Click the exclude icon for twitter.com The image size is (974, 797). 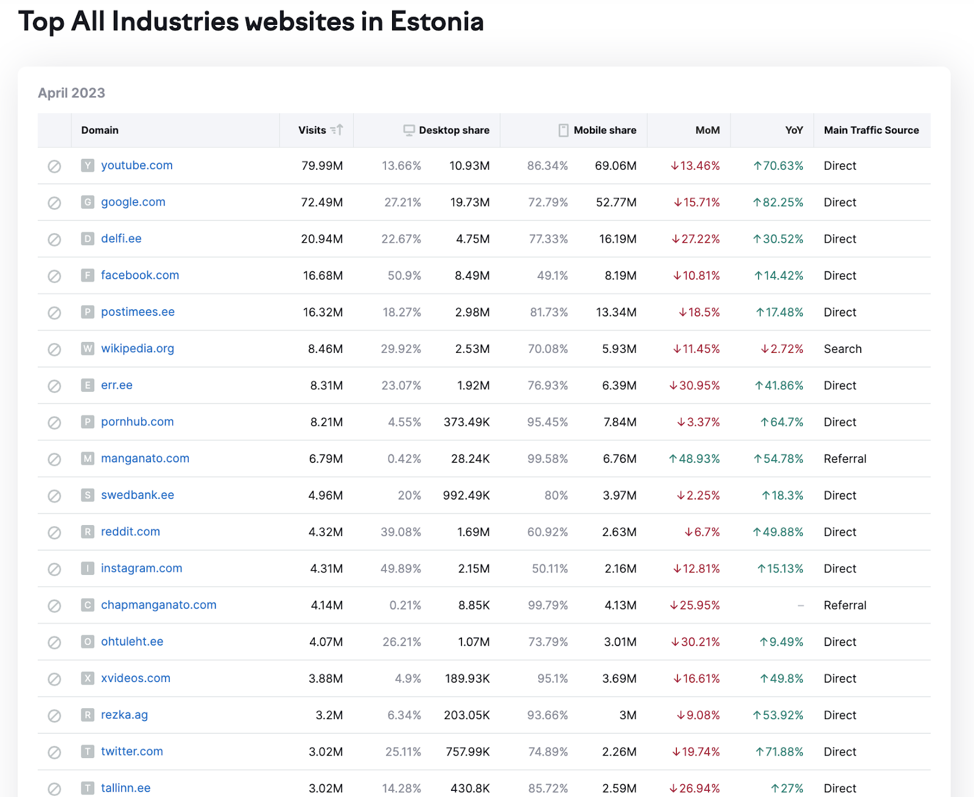pyautogui.click(x=54, y=752)
